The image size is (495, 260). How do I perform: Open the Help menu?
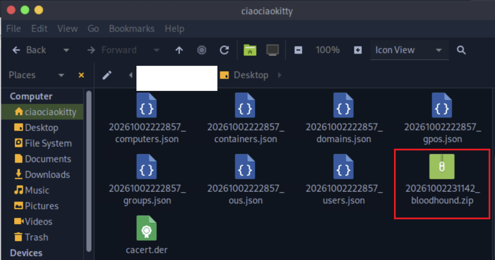(x=174, y=29)
